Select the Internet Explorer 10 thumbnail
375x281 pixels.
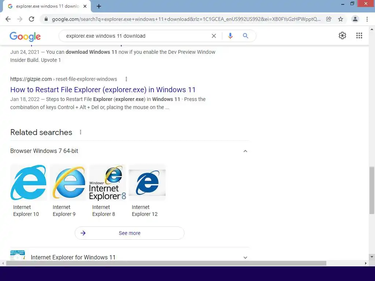tap(29, 183)
